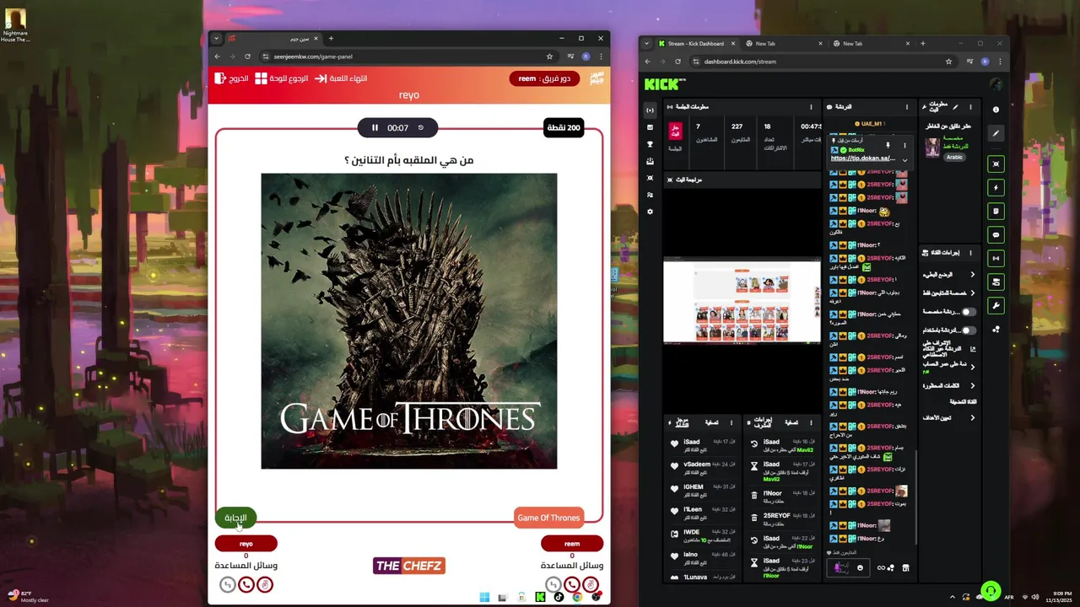The height and width of the screenshot is (607, 1080).
Task: Toggle the first channel action switch
Action: [x=969, y=312]
